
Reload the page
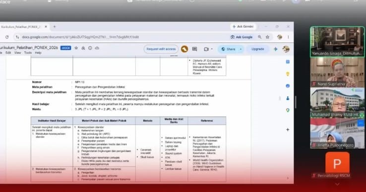(x=7, y=37)
